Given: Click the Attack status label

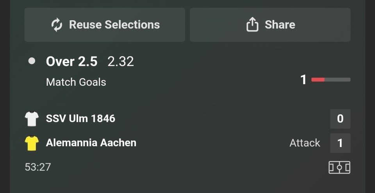Looking at the screenshot, I should tap(305, 143).
